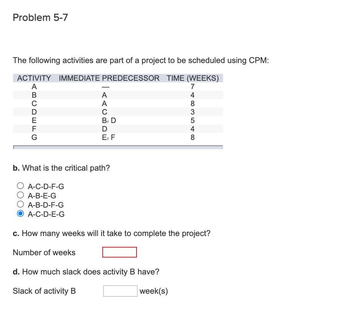Select the A-B-E-G radio button
The height and width of the screenshot is (326, 340).
21,195
